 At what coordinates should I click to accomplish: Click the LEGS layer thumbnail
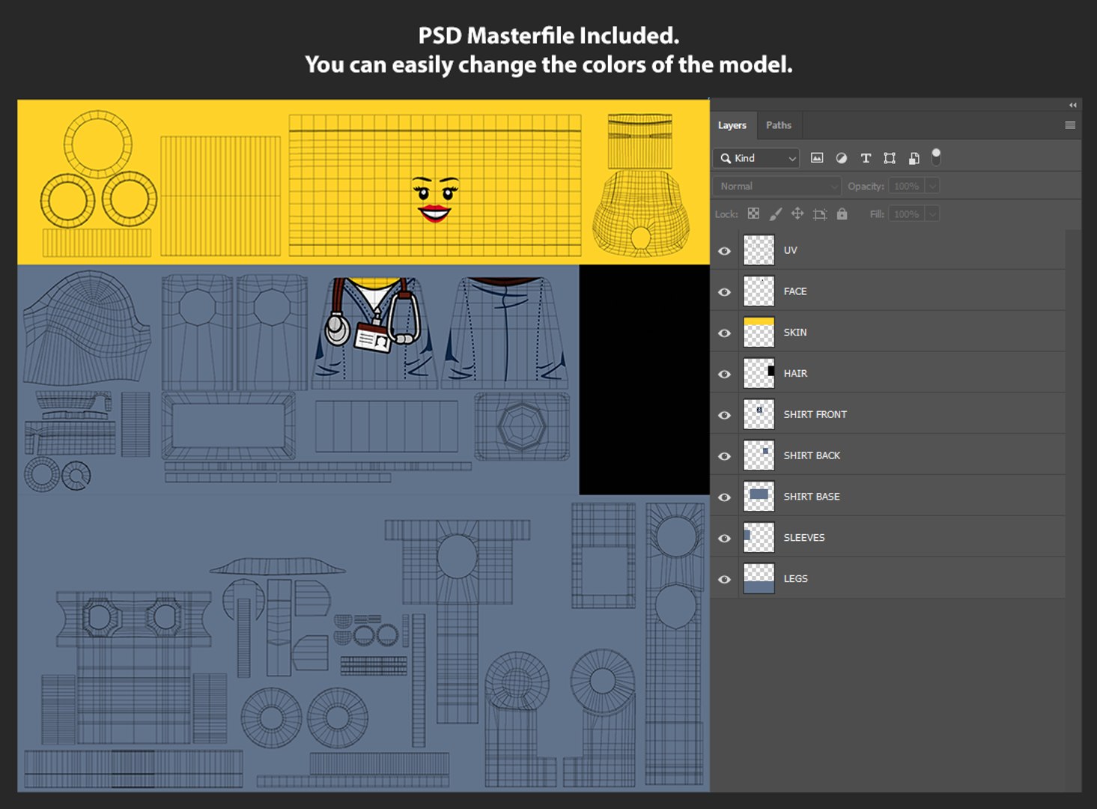(759, 578)
